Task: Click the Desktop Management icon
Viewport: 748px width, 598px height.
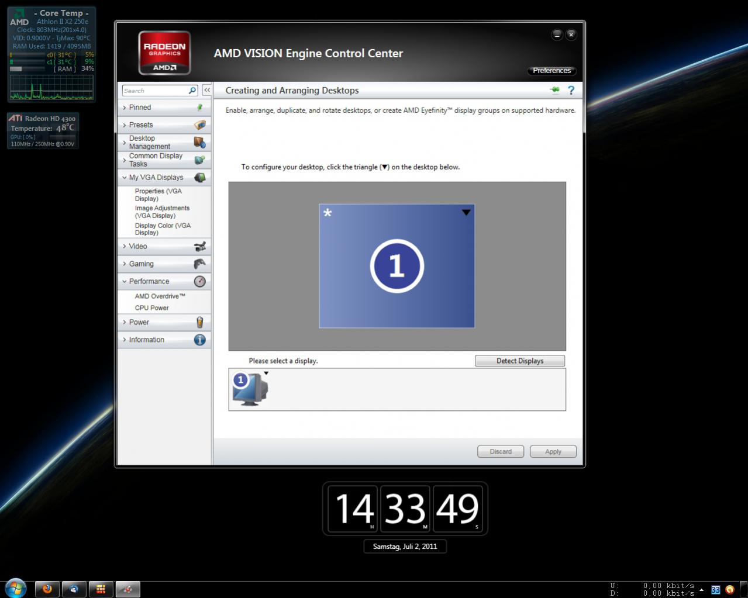Action: pyautogui.click(x=200, y=143)
